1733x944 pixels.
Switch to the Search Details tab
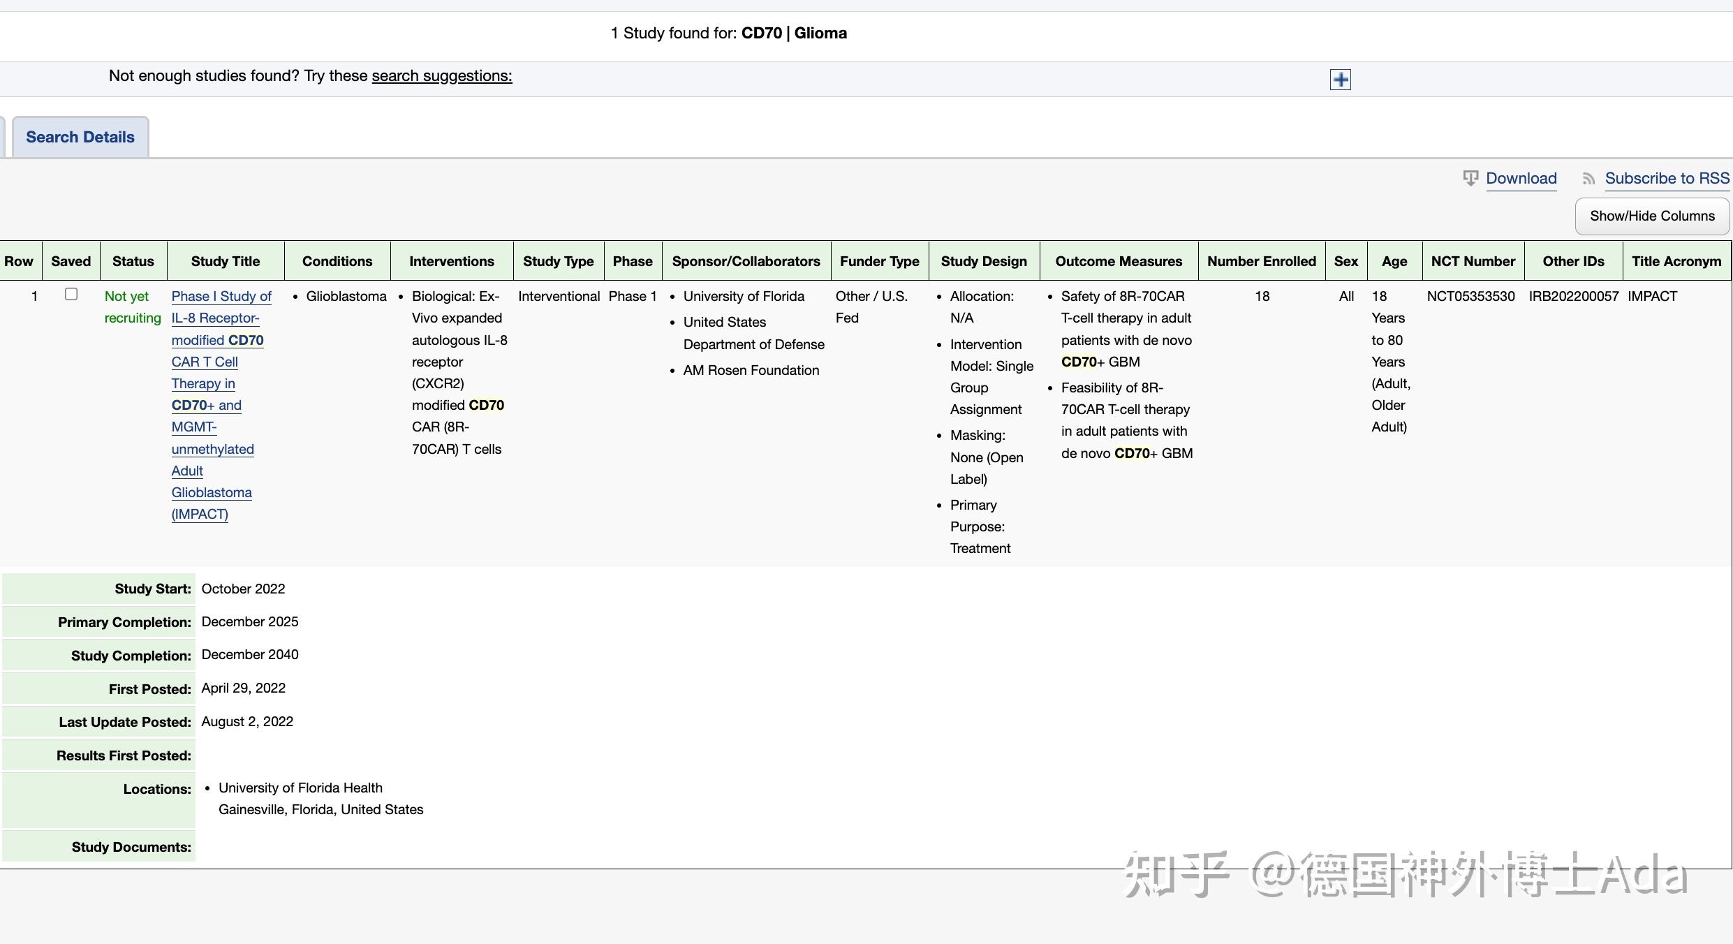[80, 137]
